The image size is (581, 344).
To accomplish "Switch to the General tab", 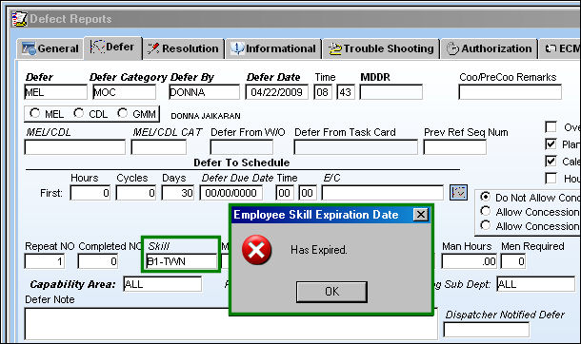I will (x=50, y=48).
